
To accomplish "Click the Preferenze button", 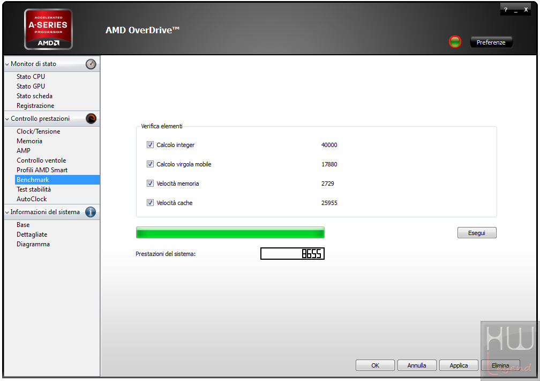I will (491, 42).
